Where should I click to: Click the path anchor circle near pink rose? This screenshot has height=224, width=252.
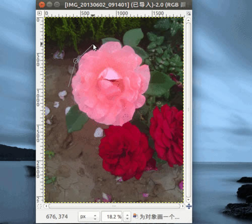[x=76, y=61]
